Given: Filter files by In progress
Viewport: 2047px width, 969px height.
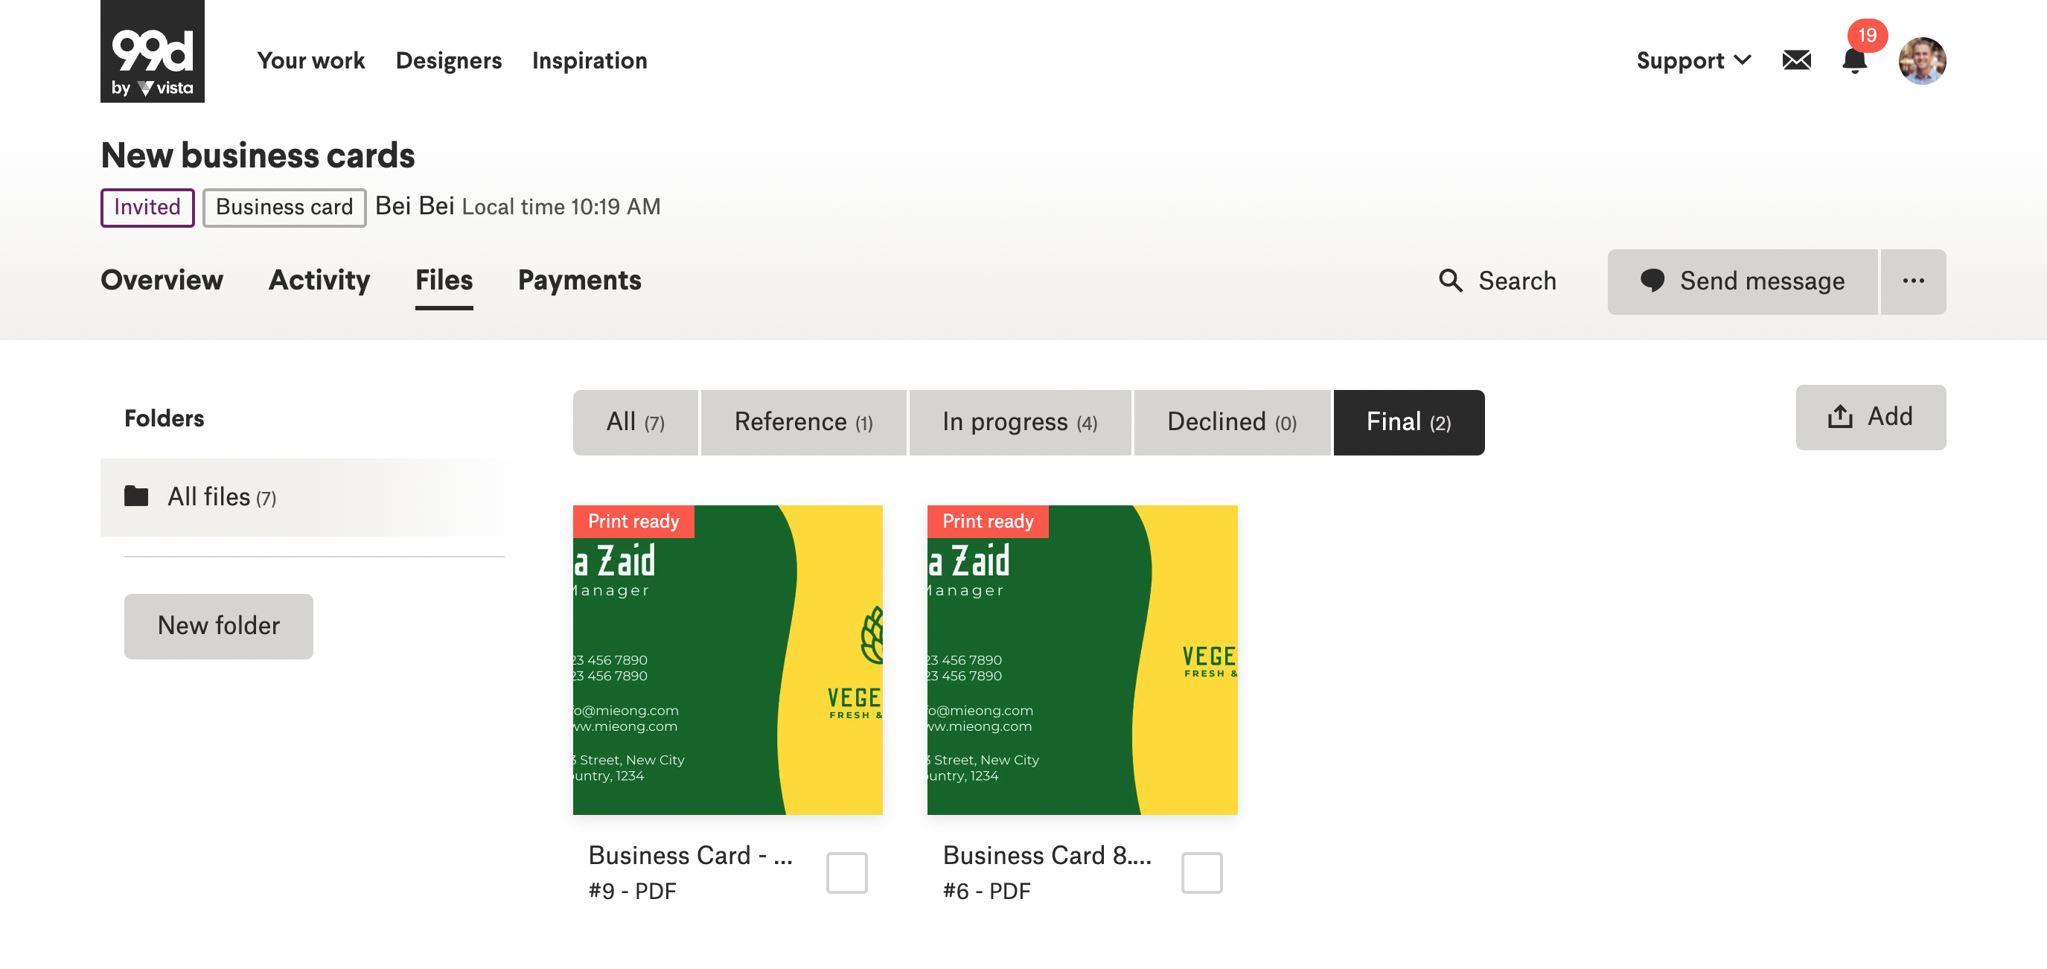Looking at the screenshot, I should click(1020, 422).
